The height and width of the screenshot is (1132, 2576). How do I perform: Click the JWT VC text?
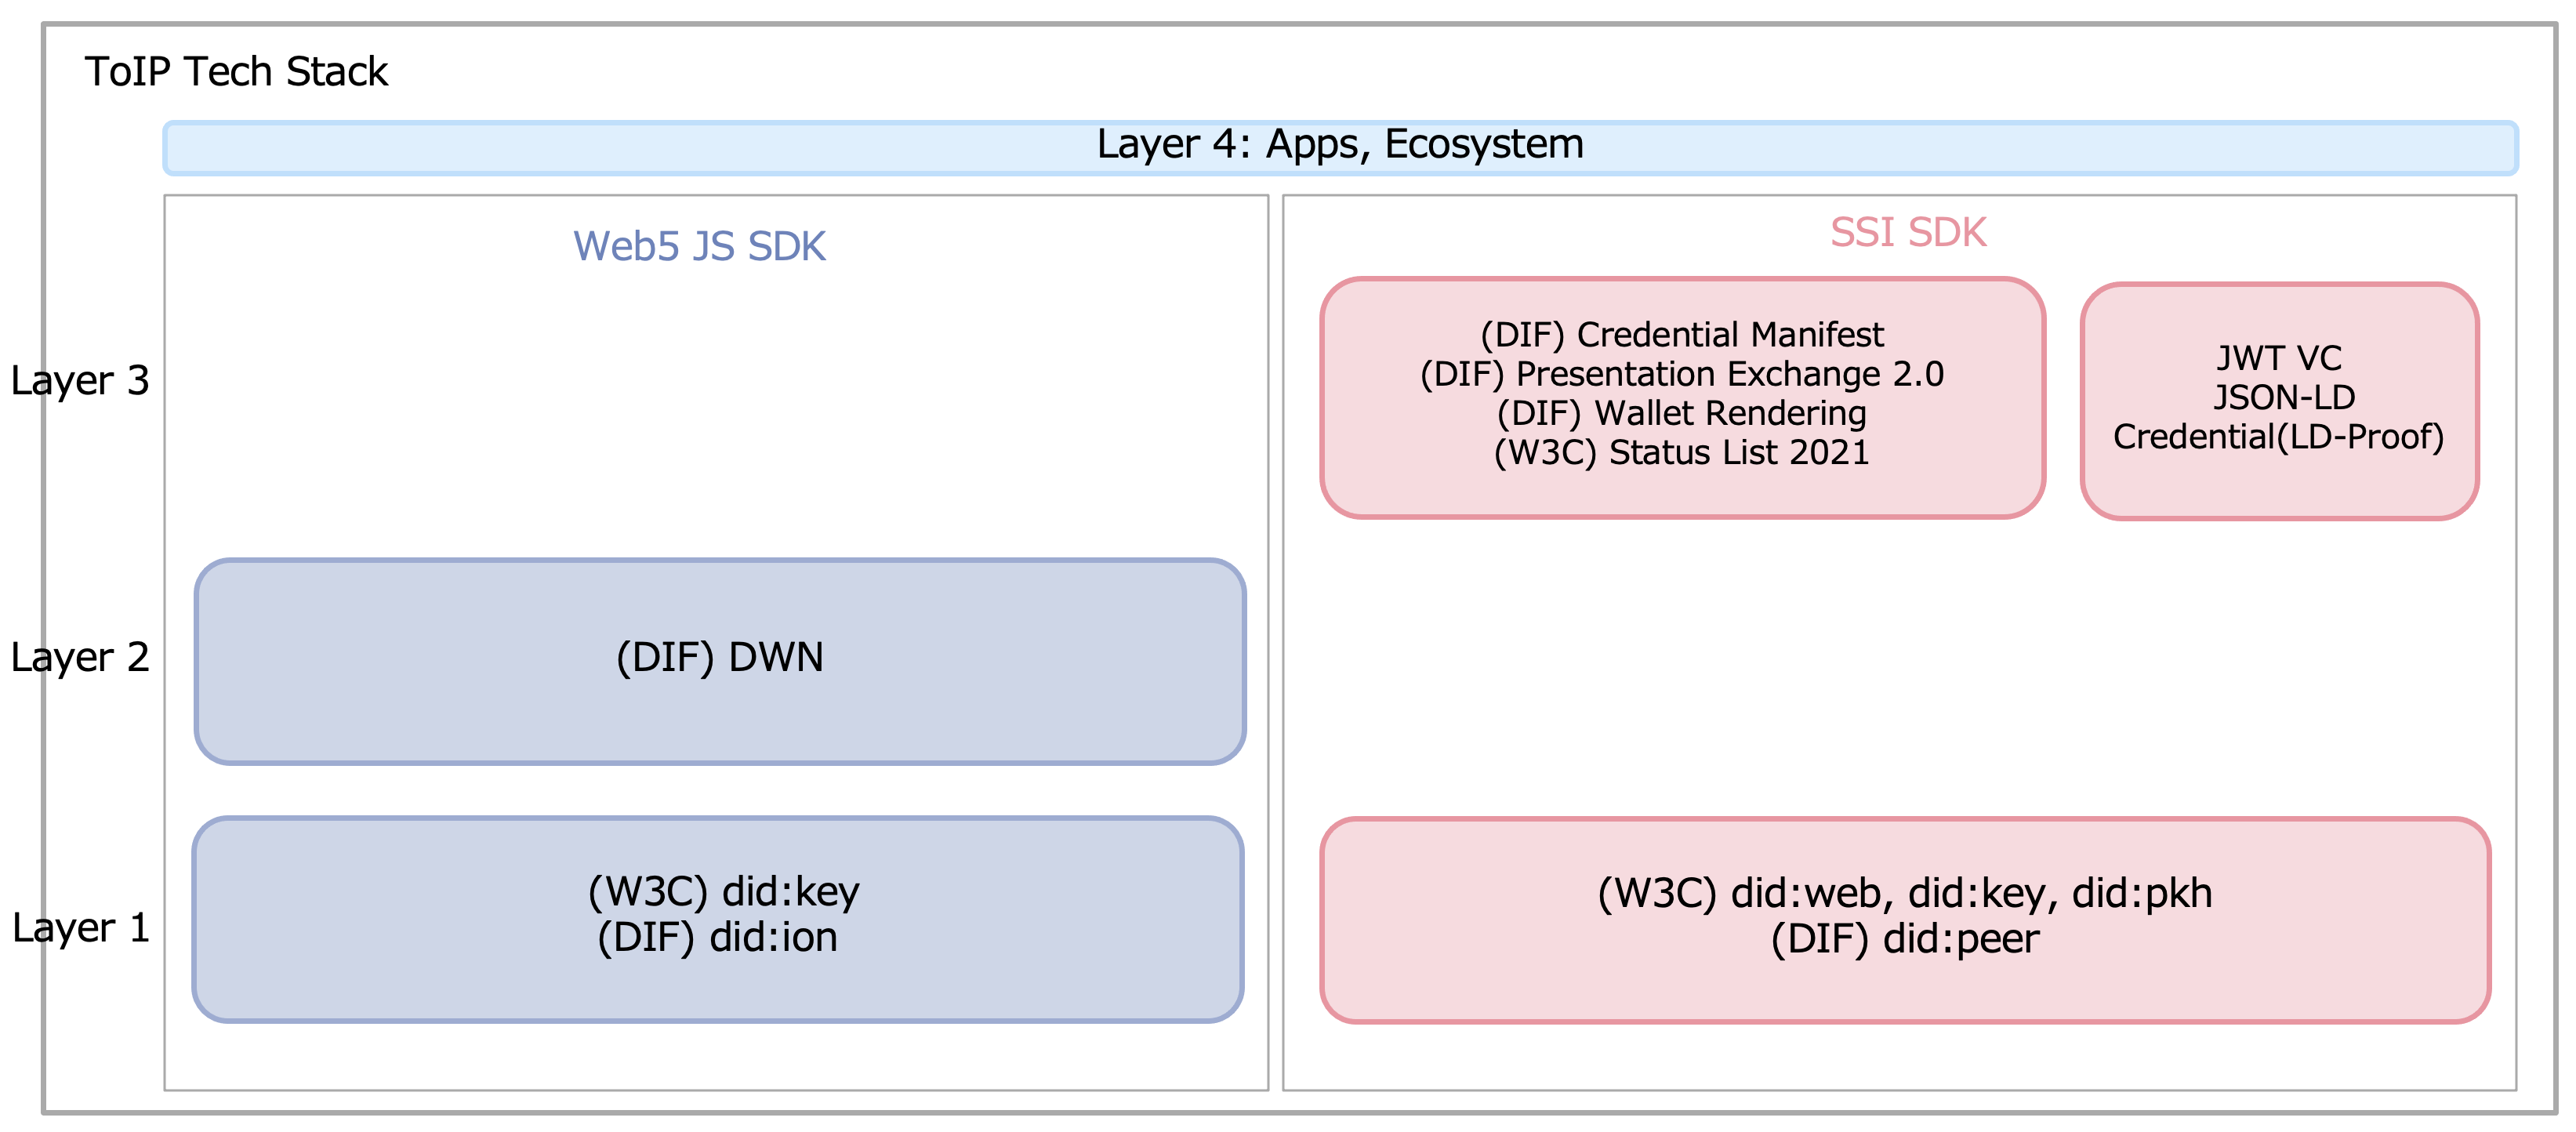coord(2280,358)
